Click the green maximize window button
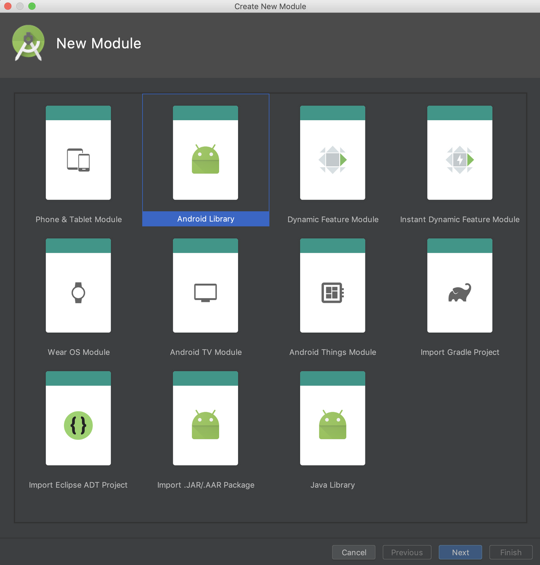The width and height of the screenshot is (540, 565). coord(32,6)
